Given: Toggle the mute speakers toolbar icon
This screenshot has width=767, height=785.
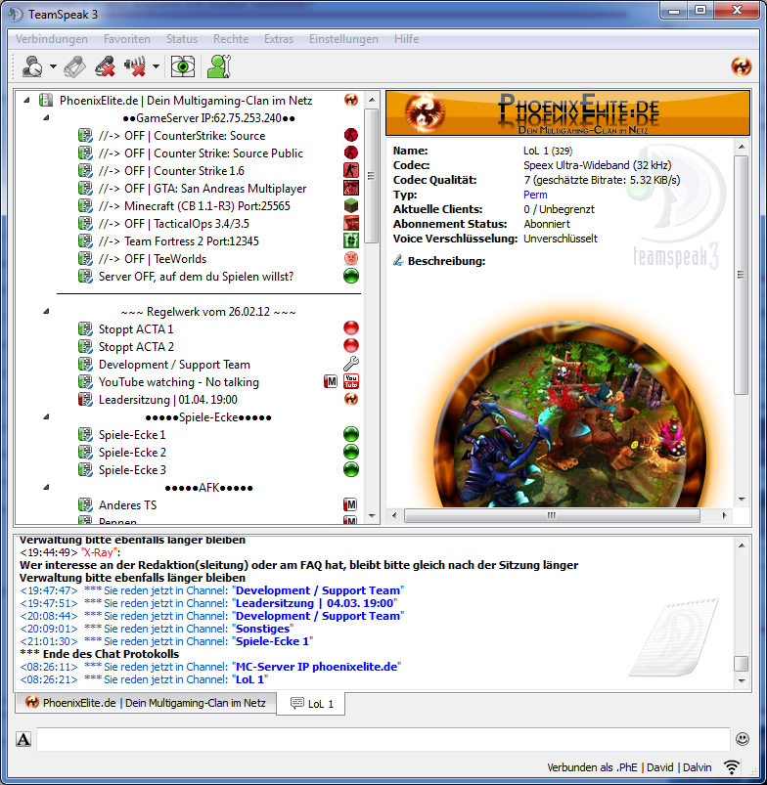Looking at the screenshot, I should point(135,66).
